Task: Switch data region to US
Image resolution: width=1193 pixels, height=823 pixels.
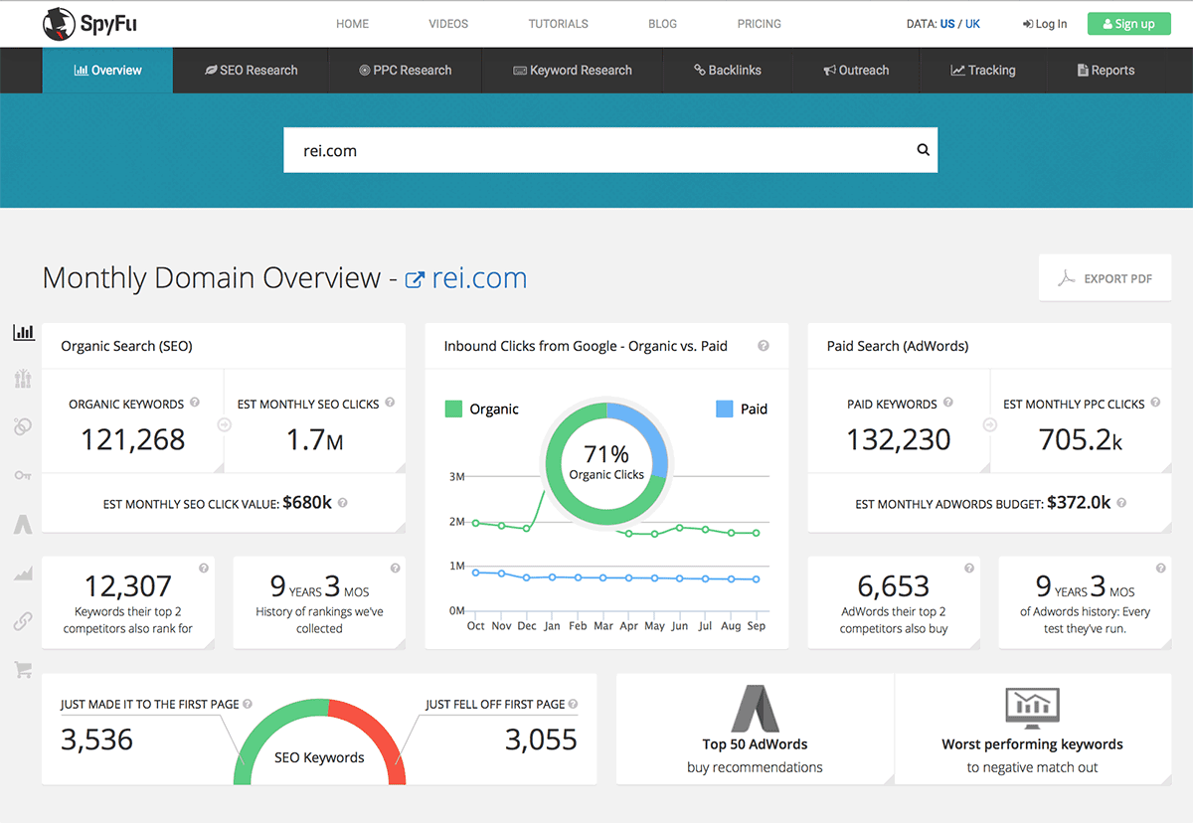Action: 946,24
